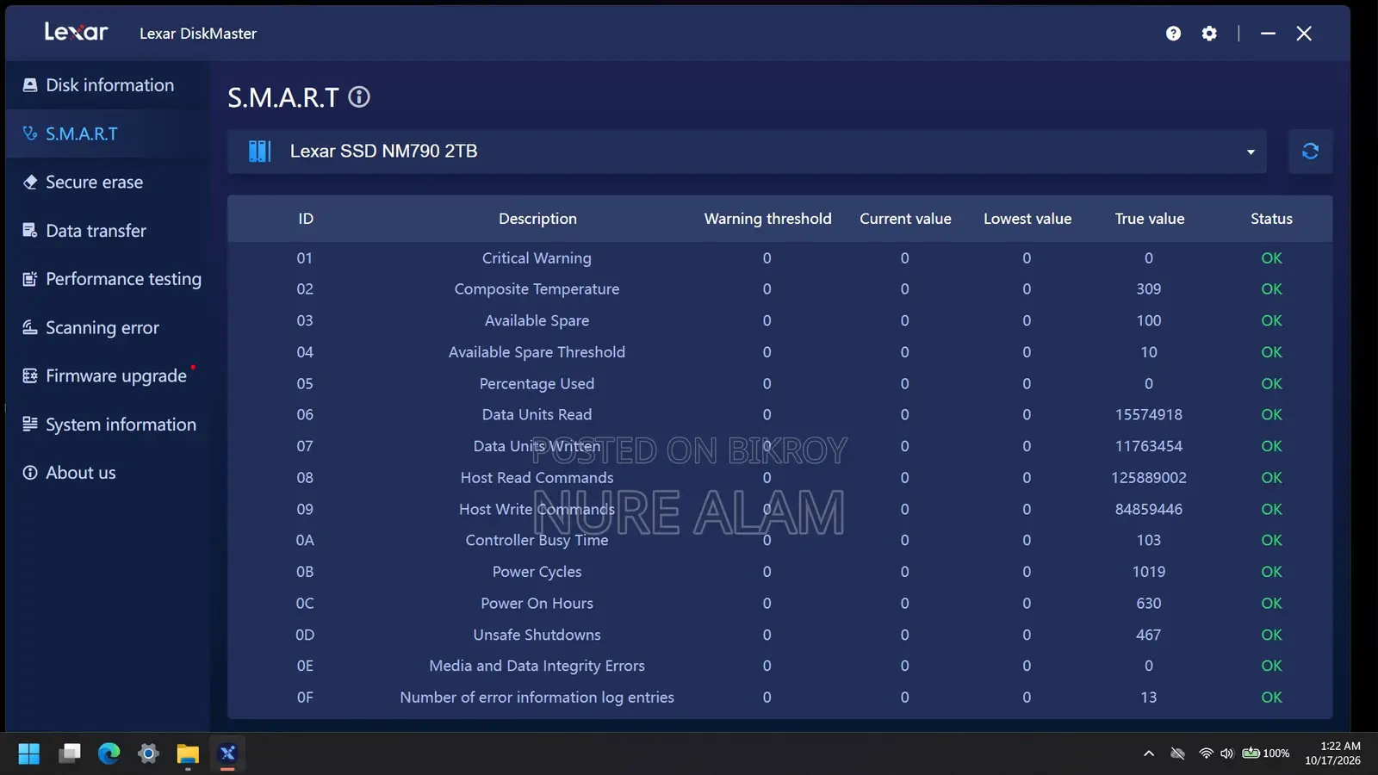Close the Lexar DiskMaster window
The image size is (1378, 775).
(x=1304, y=34)
